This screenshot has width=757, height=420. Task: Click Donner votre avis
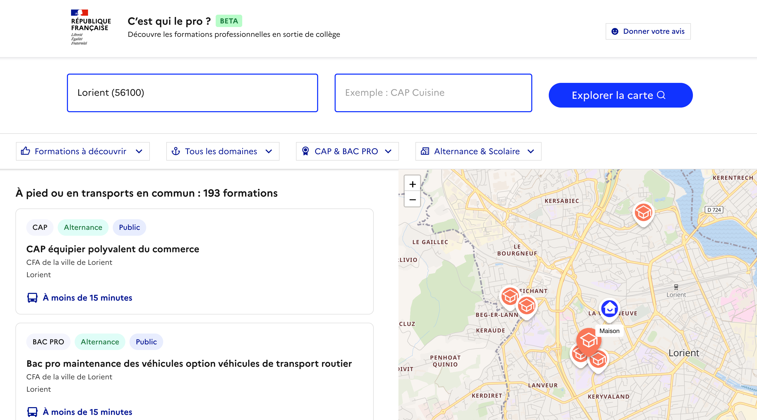coord(648,31)
